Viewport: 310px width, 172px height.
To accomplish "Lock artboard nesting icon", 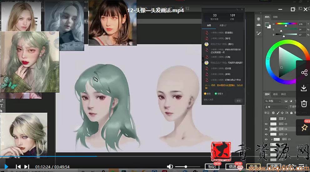I will [x=287, y=113].
